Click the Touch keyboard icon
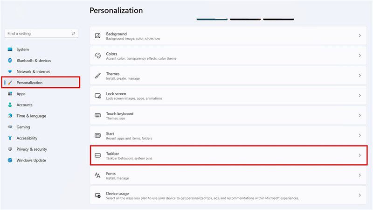Screen dimensions: 373x210 [x=98, y=115]
